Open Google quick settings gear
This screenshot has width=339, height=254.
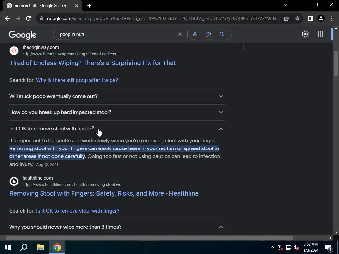[305, 34]
